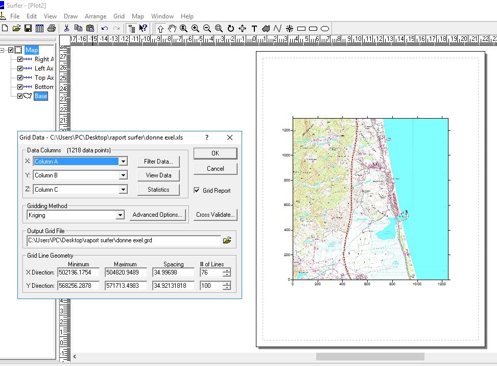Open the X column dropdown
The width and height of the screenshot is (497, 366).
(123, 161)
